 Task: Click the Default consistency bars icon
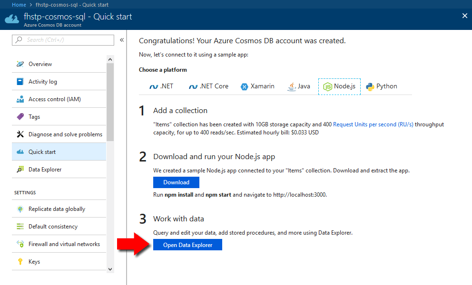[20, 227]
